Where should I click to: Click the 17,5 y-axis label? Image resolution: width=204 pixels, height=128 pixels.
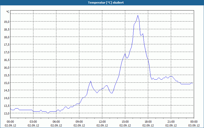pos(7,45)
